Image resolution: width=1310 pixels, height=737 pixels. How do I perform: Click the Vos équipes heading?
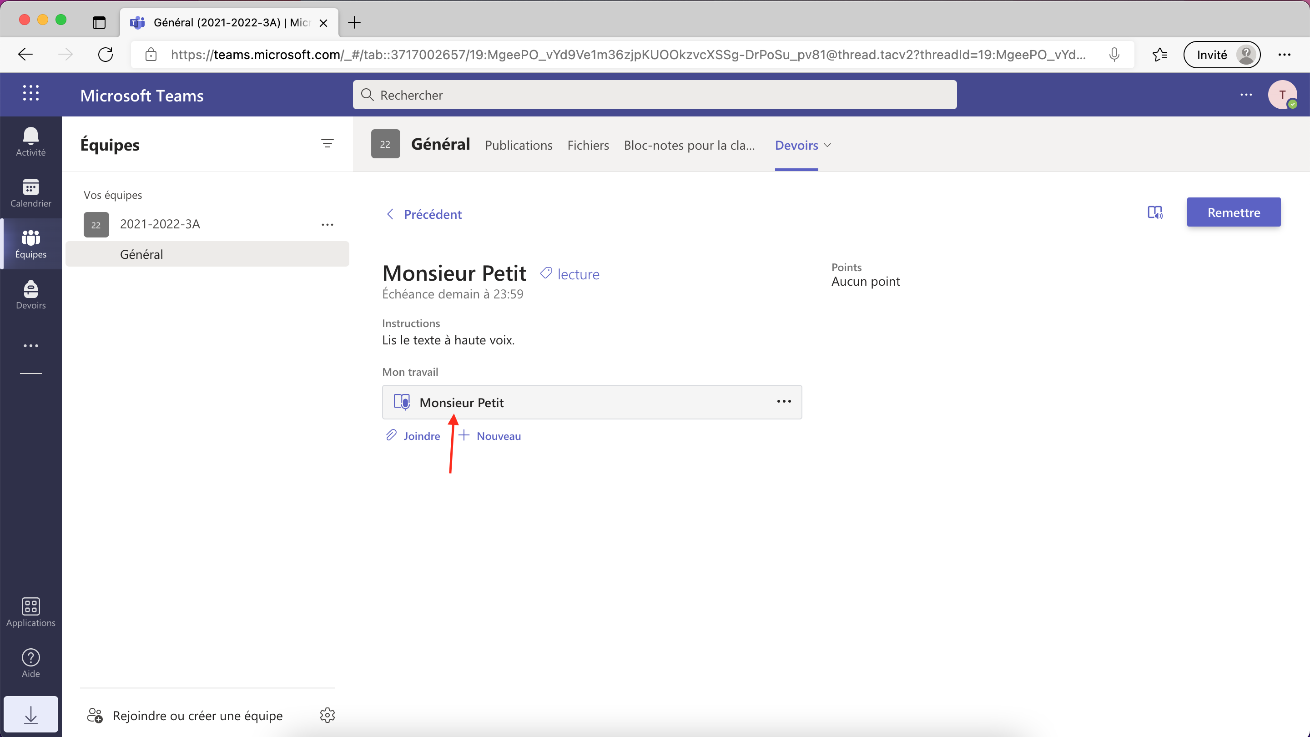point(113,195)
